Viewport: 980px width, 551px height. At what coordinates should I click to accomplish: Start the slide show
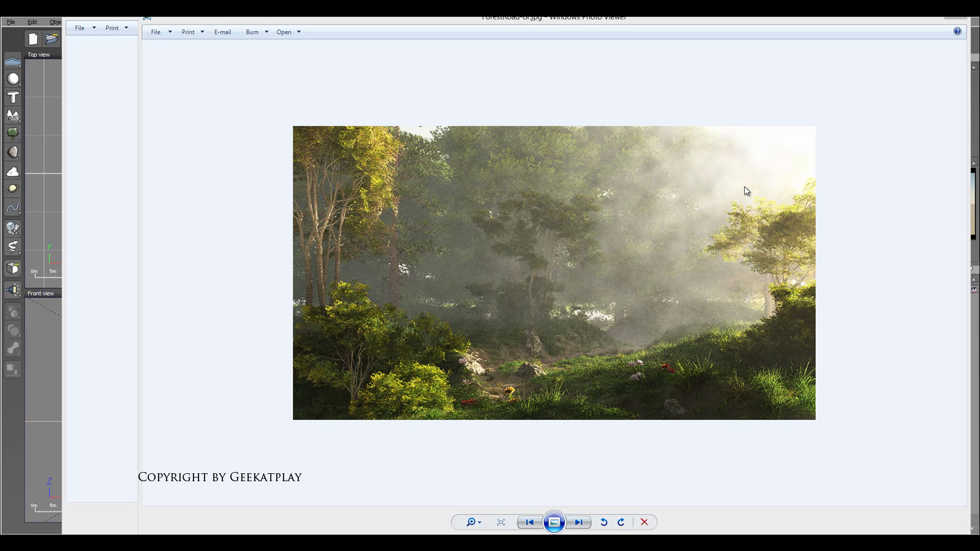[x=554, y=522]
